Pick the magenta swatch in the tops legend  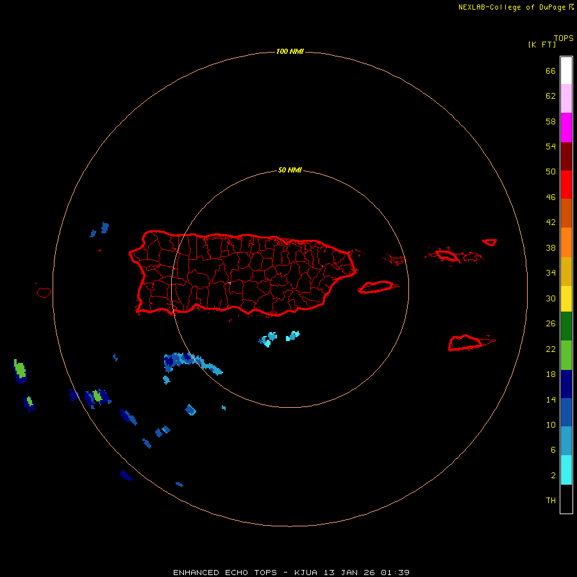click(566, 128)
